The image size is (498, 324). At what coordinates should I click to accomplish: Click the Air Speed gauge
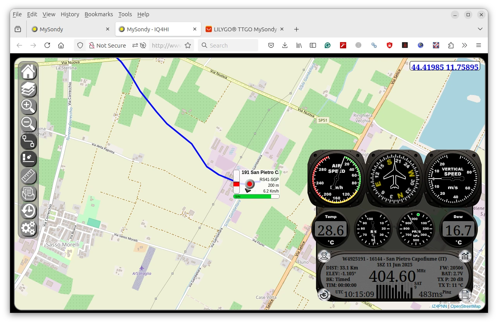point(337,178)
